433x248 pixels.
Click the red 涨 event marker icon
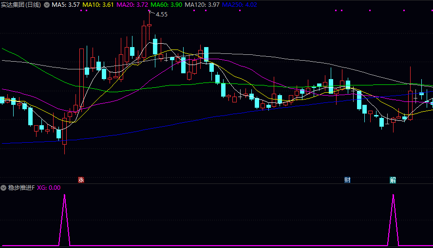81,180
